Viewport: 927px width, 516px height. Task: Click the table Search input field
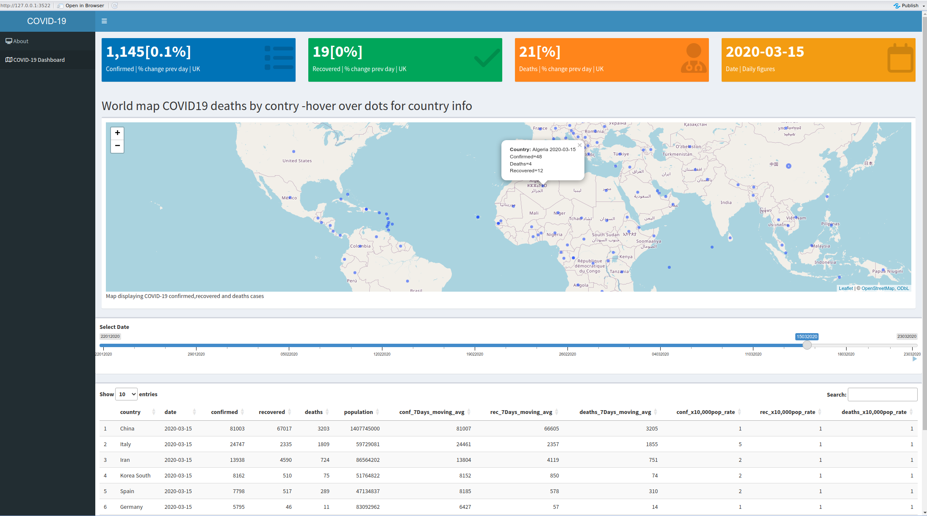[x=882, y=394]
